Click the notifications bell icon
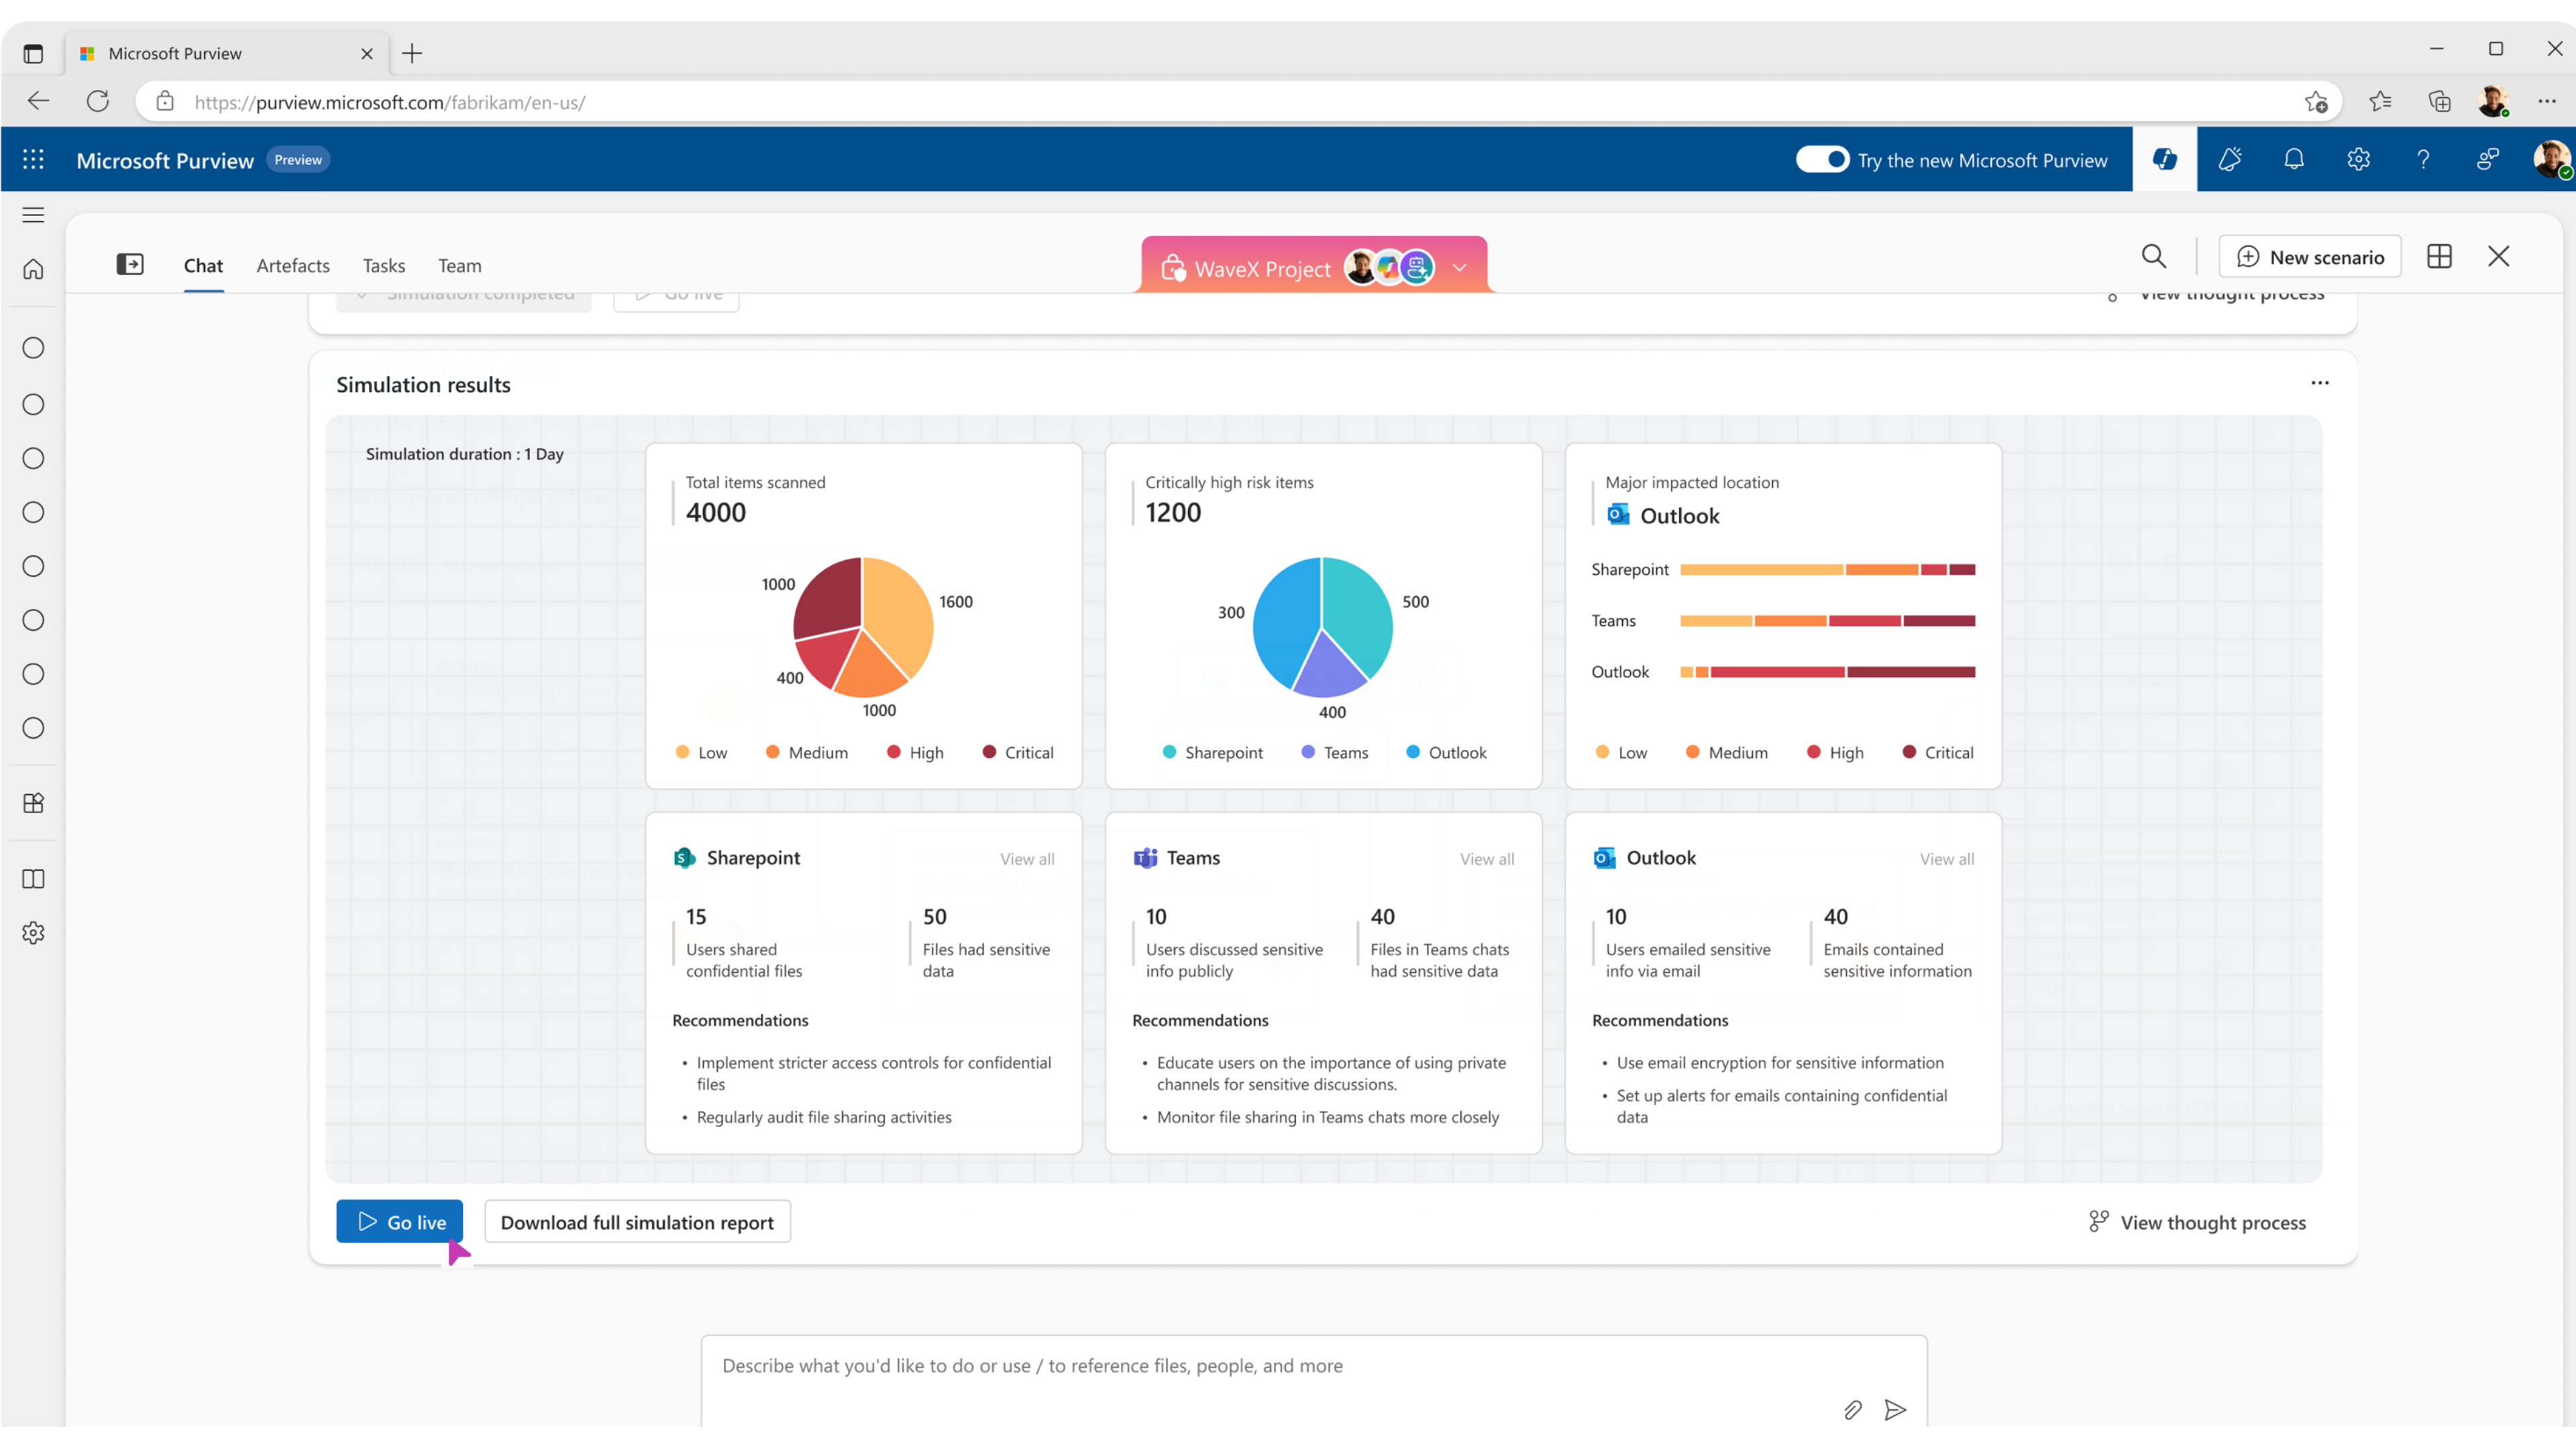 [2294, 159]
